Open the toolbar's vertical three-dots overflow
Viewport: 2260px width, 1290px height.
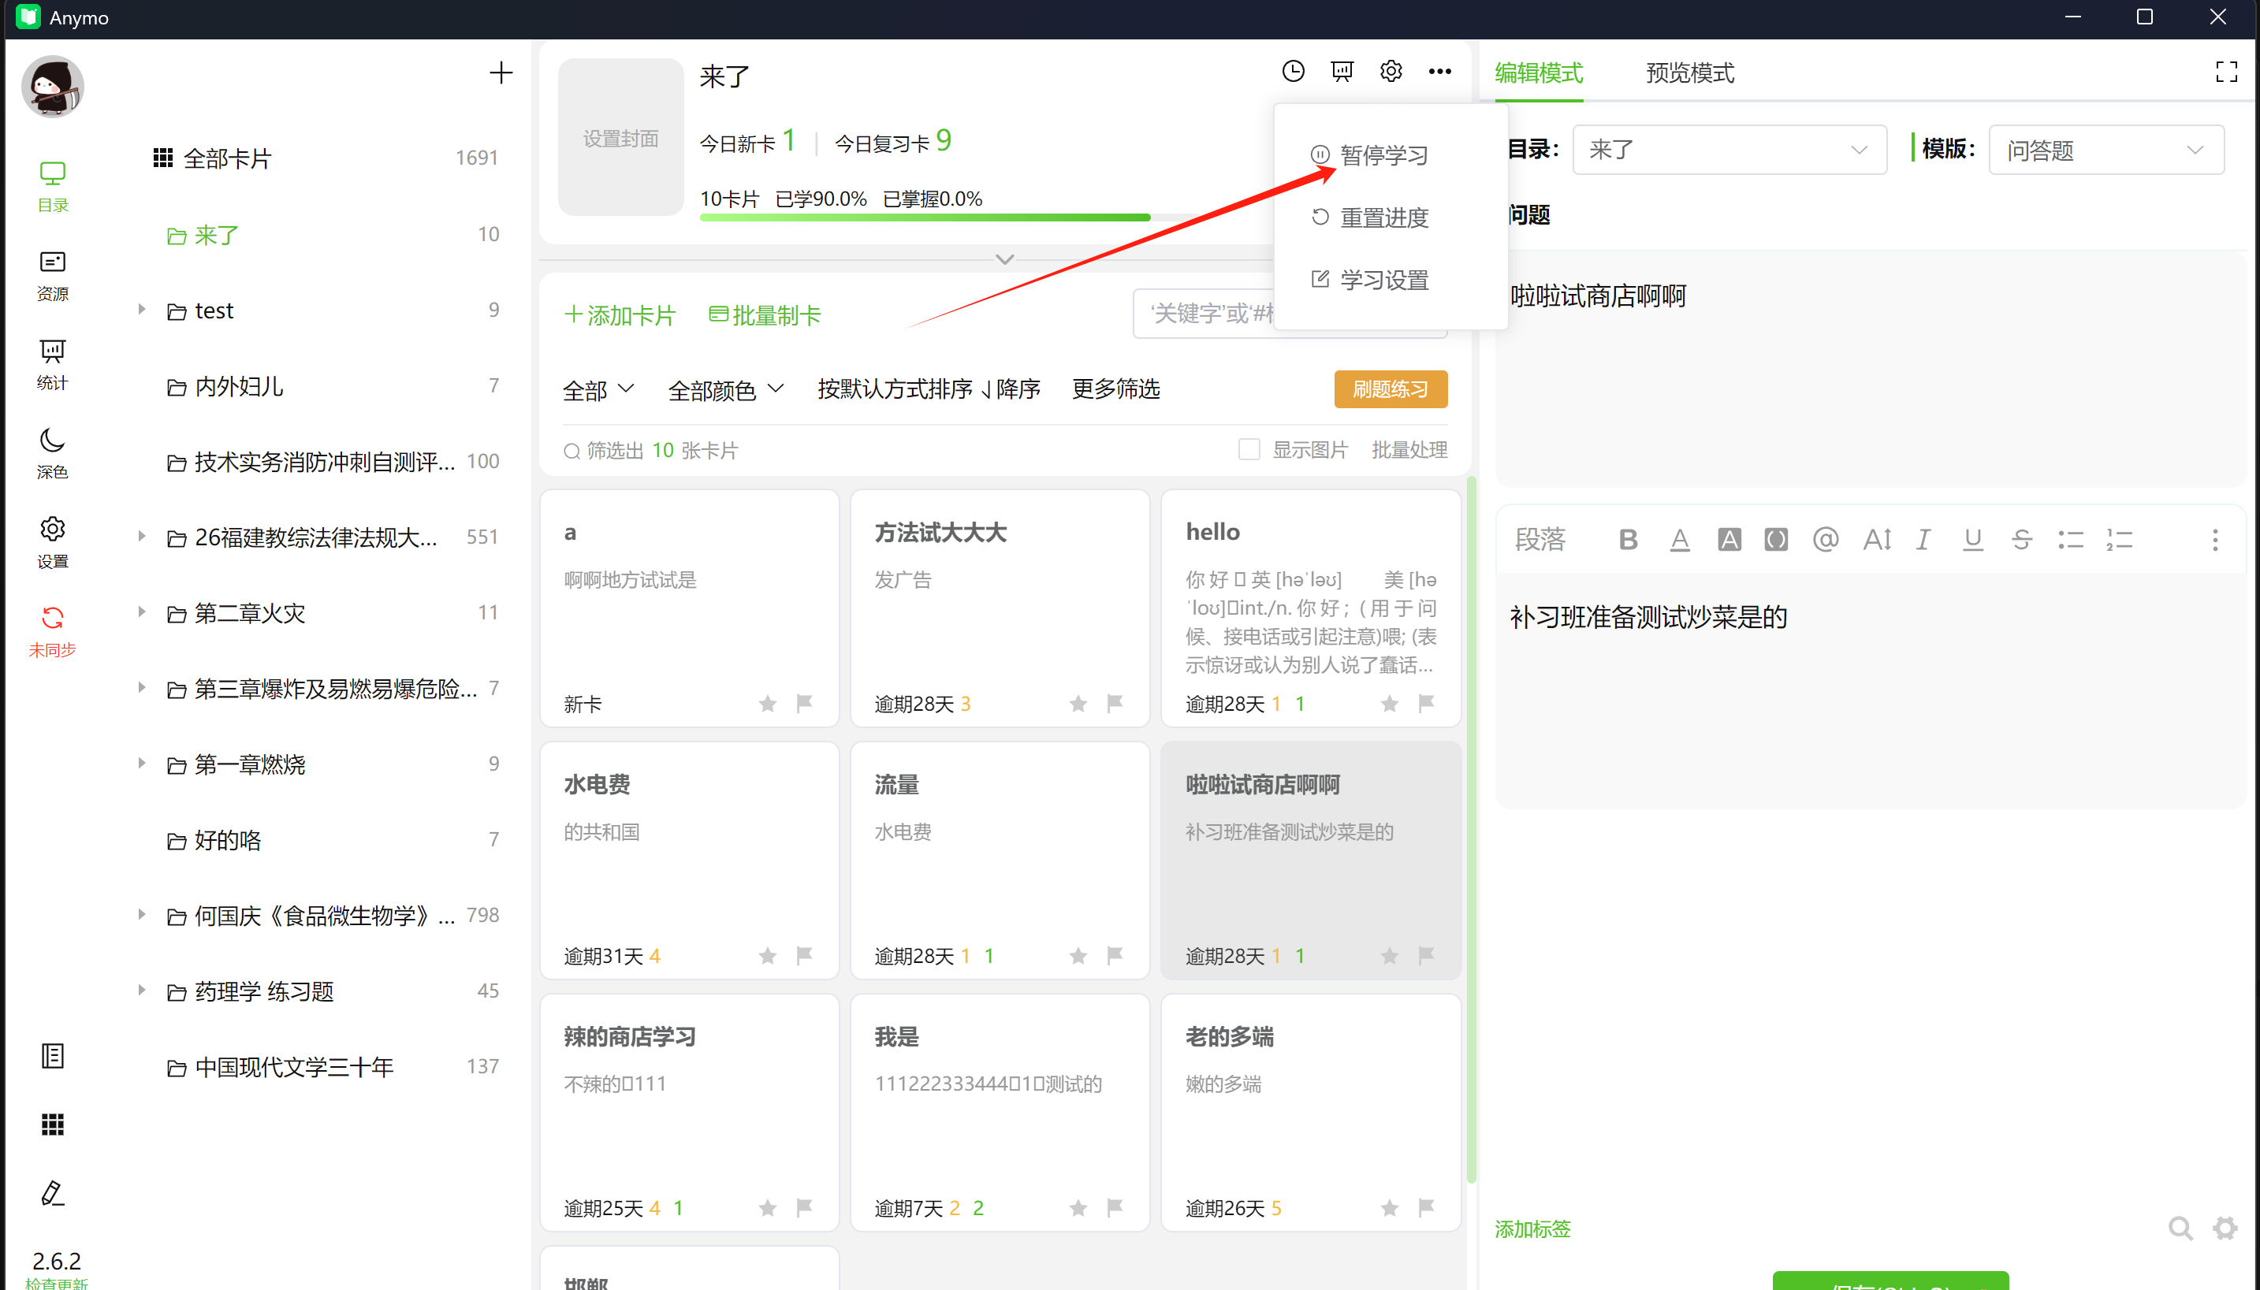coord(2215,540)
